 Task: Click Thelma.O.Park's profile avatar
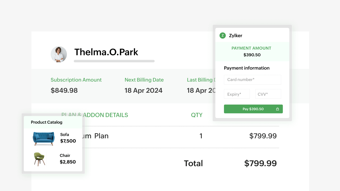[x=59, y=54]
